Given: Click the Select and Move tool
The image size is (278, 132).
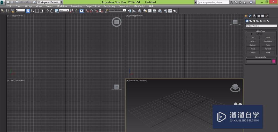Looking at the screenshot, I should [47, 11].
